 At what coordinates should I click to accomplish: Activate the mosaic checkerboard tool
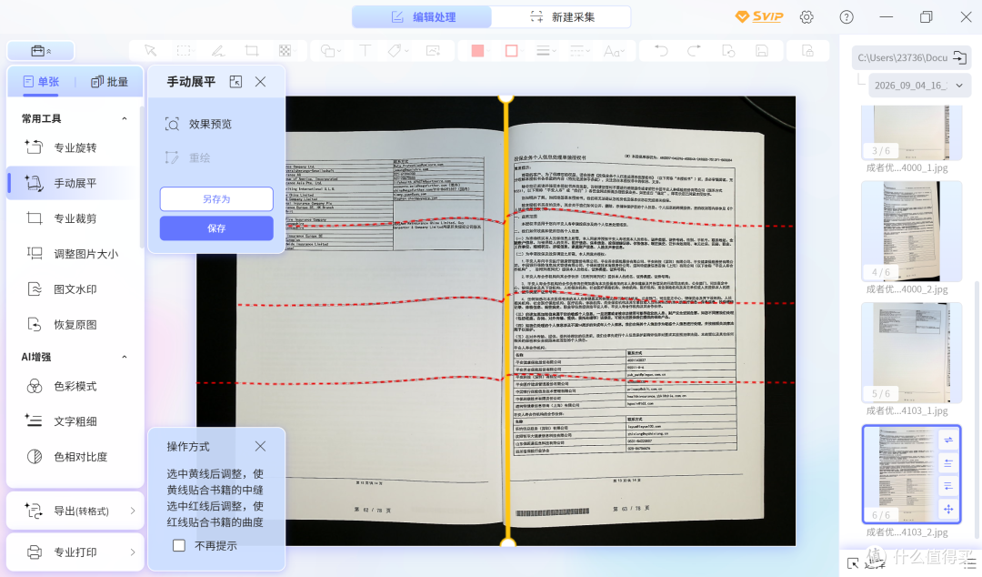click(285, 51)
